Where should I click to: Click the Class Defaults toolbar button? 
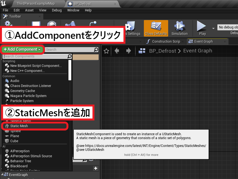[156, 28]
